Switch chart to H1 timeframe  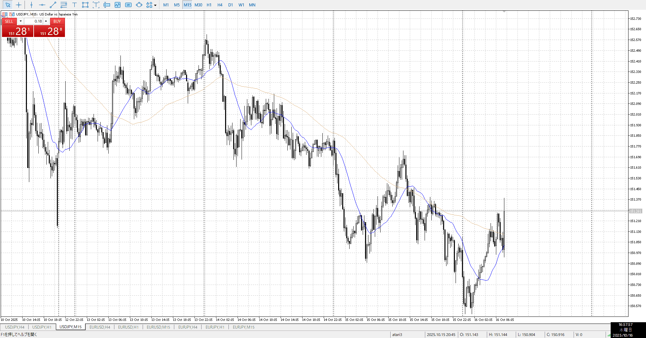[x=209, y=5]
